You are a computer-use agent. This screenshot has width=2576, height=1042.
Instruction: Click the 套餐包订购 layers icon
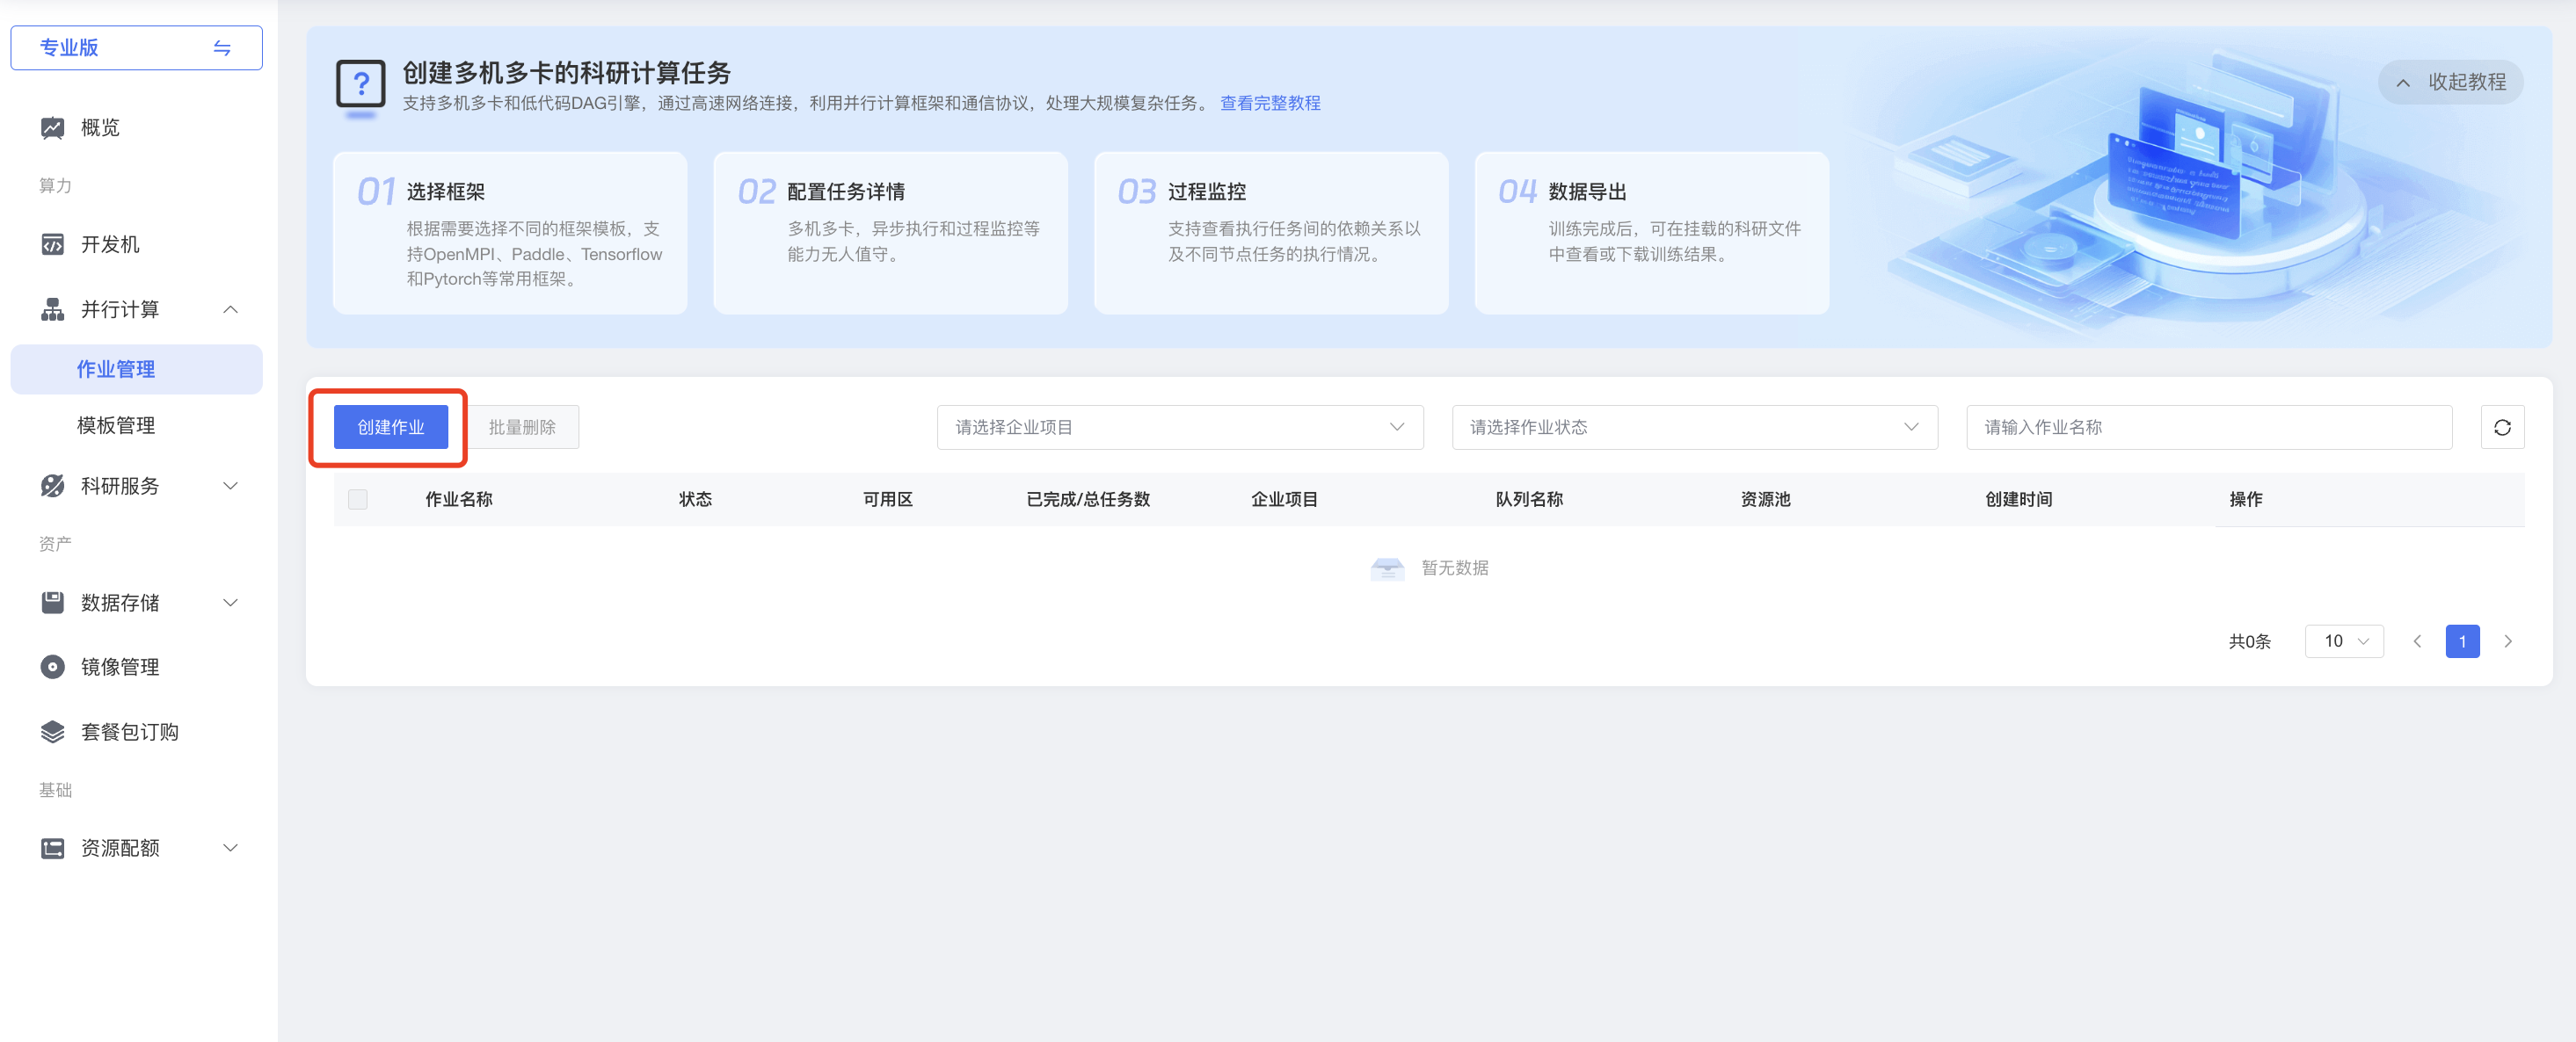tap(53, 732)
